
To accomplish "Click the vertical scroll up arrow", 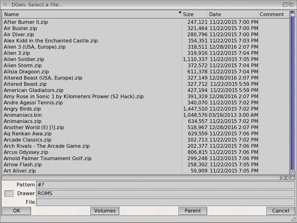I will [x=293, y=173].
